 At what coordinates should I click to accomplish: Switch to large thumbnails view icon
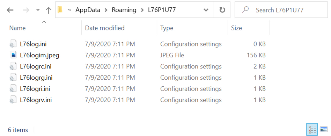(323, 129)
